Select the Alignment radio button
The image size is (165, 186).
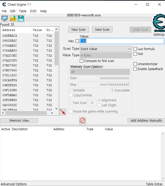point(99,100)
